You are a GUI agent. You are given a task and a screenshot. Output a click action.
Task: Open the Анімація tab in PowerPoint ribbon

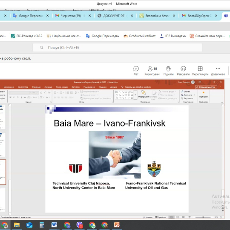(x=48, y=87)
